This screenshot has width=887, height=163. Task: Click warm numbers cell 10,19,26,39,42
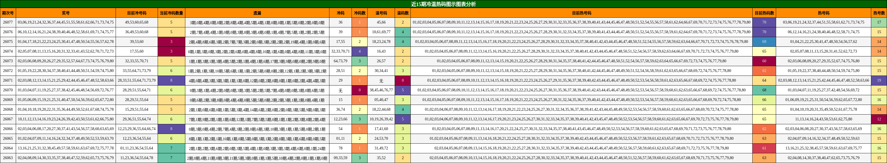tap(381, 119)
